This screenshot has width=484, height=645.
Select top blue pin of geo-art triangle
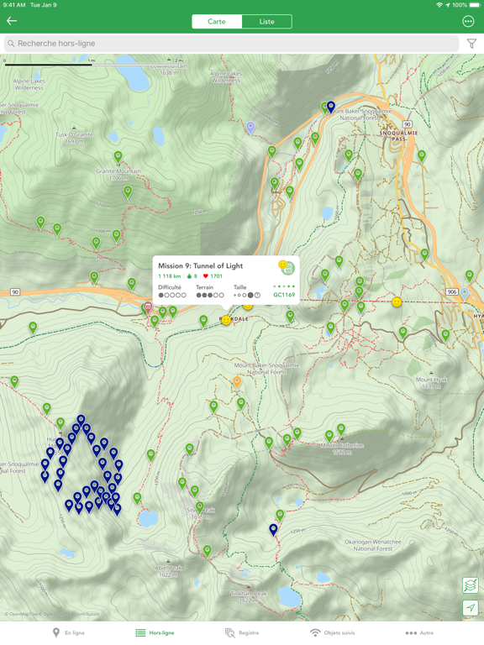(x=81, y=420)
